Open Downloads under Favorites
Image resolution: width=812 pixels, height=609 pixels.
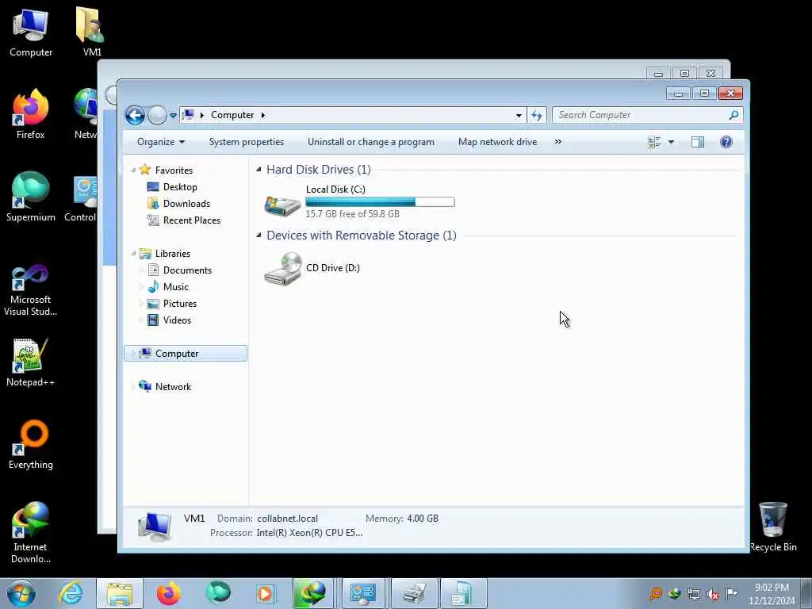(x=186, y=204)
